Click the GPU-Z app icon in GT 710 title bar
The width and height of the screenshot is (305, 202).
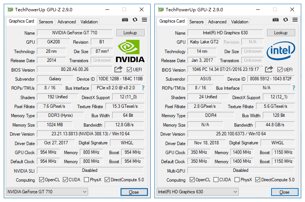click(10, 9)
